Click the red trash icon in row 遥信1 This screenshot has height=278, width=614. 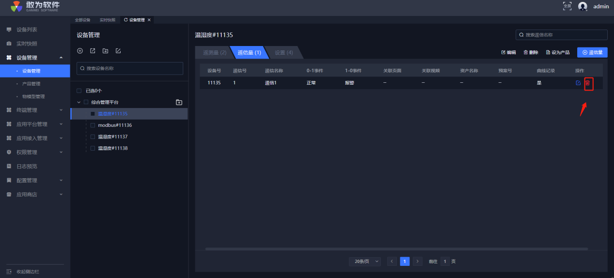[x=588, y=83]
